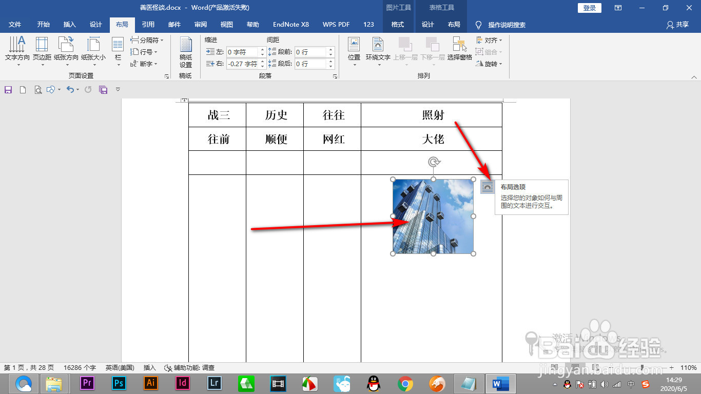Open the 页面设置 dialog launcher
This screenshot has width=701, height=394.
167,76
